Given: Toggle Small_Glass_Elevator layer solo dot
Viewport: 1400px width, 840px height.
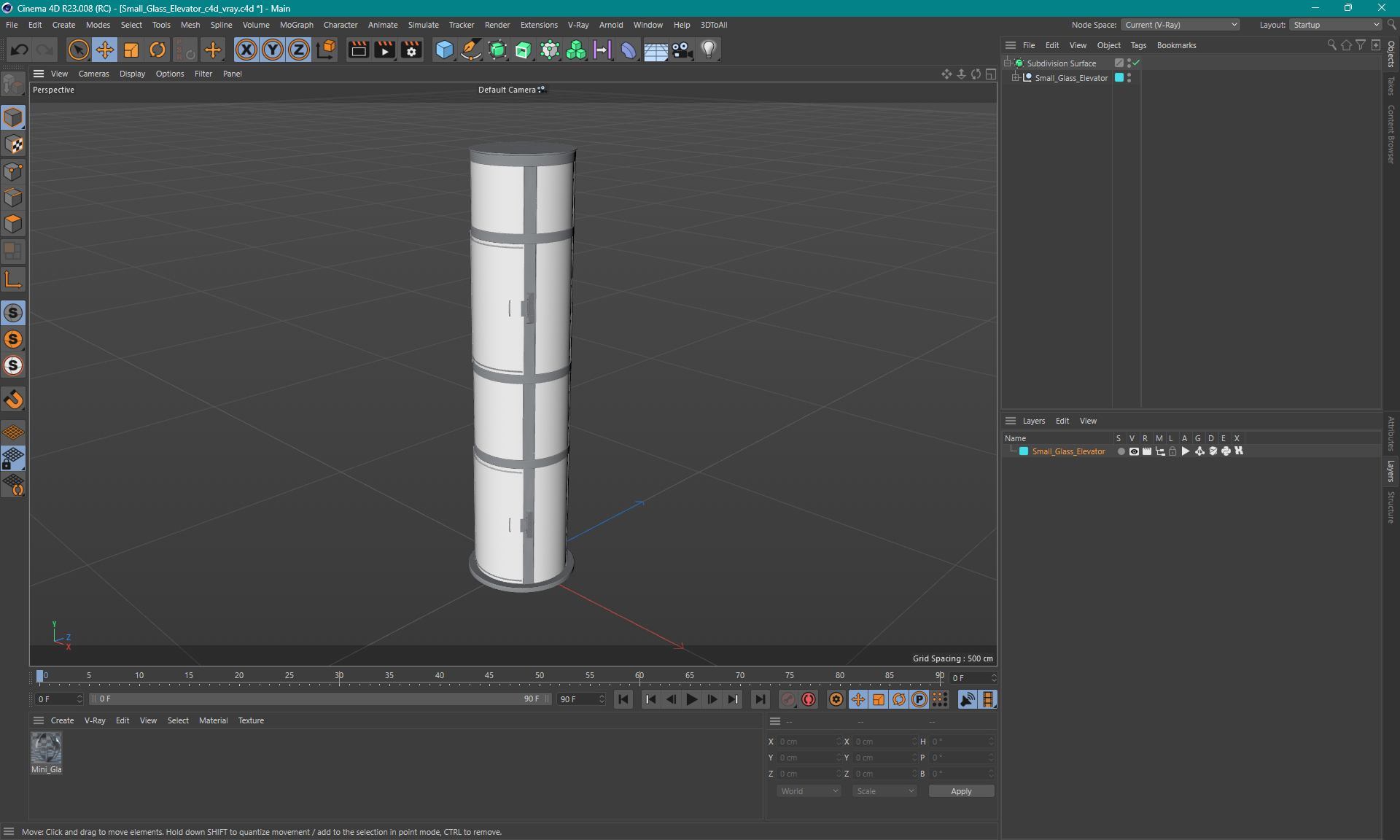Looking at the screenshot, I should coord(1121,451).
